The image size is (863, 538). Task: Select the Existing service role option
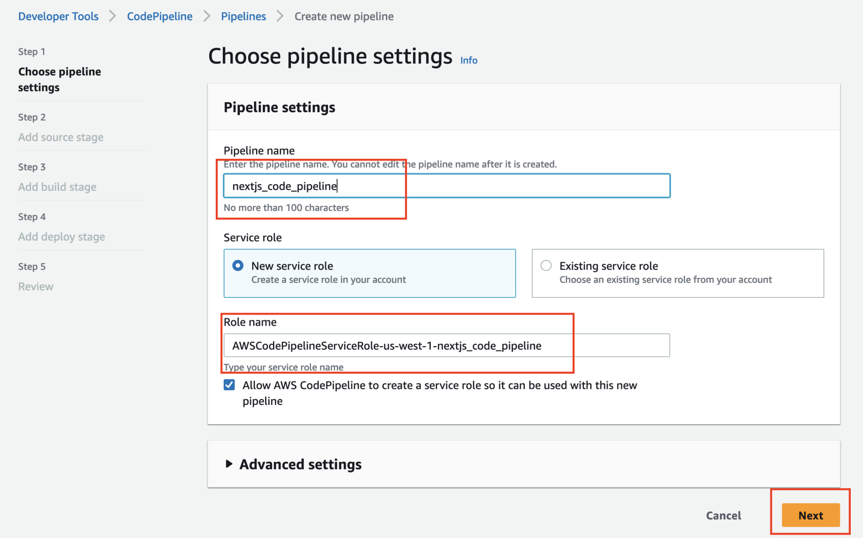pyautogui.click(x=546, y=265)
